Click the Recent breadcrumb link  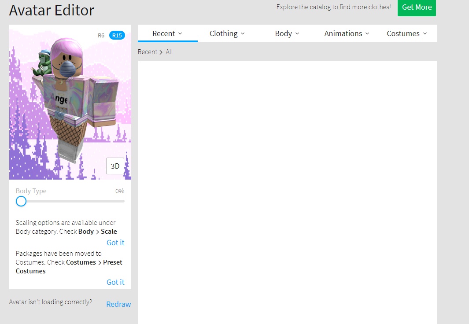[148, 52]
